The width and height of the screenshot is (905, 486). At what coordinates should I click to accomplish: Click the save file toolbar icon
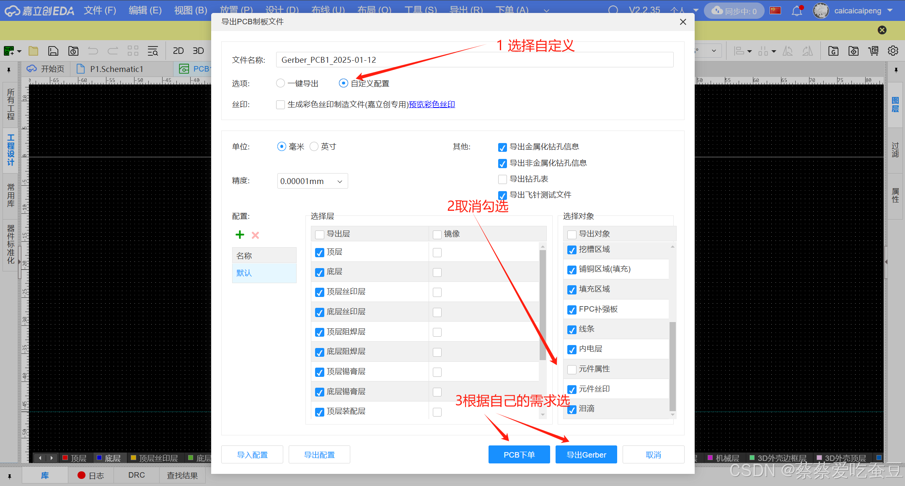pos(53,51)
